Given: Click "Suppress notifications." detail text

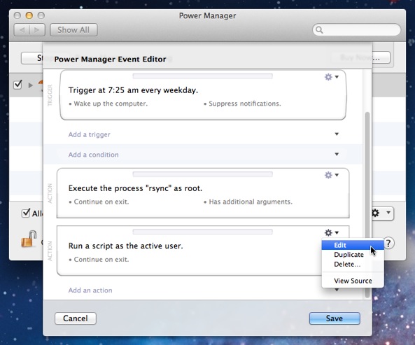Looking at the screenshot, I should (245, 104).
